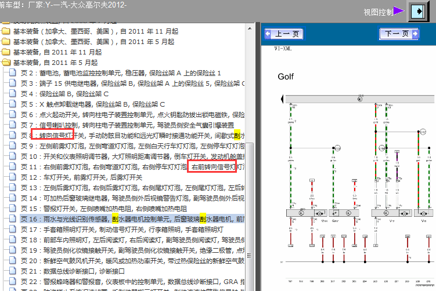The height and width of the screenshot is (291, 436).
Task: Click the next page button 下一页
Action: 399,34
